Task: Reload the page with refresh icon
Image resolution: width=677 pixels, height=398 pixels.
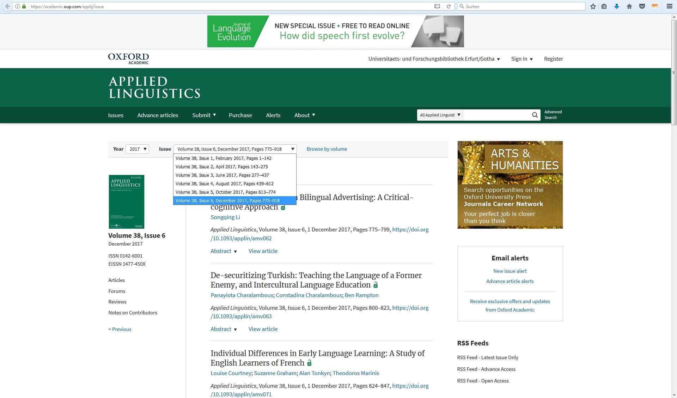Action: [x=449, y=6]
